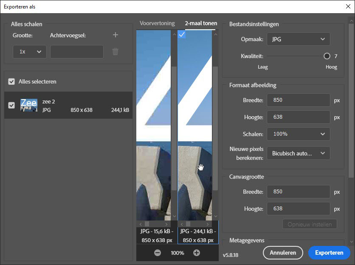Open the Schalen 100% dropdown
Viewport: 355px width, 265px height.
pos(299,134)
